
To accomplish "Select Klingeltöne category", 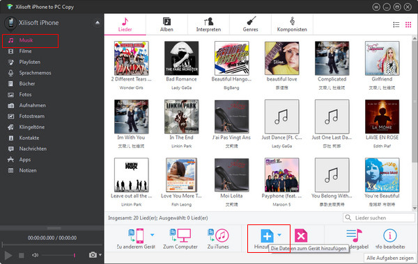I will [x=32, y=127].
